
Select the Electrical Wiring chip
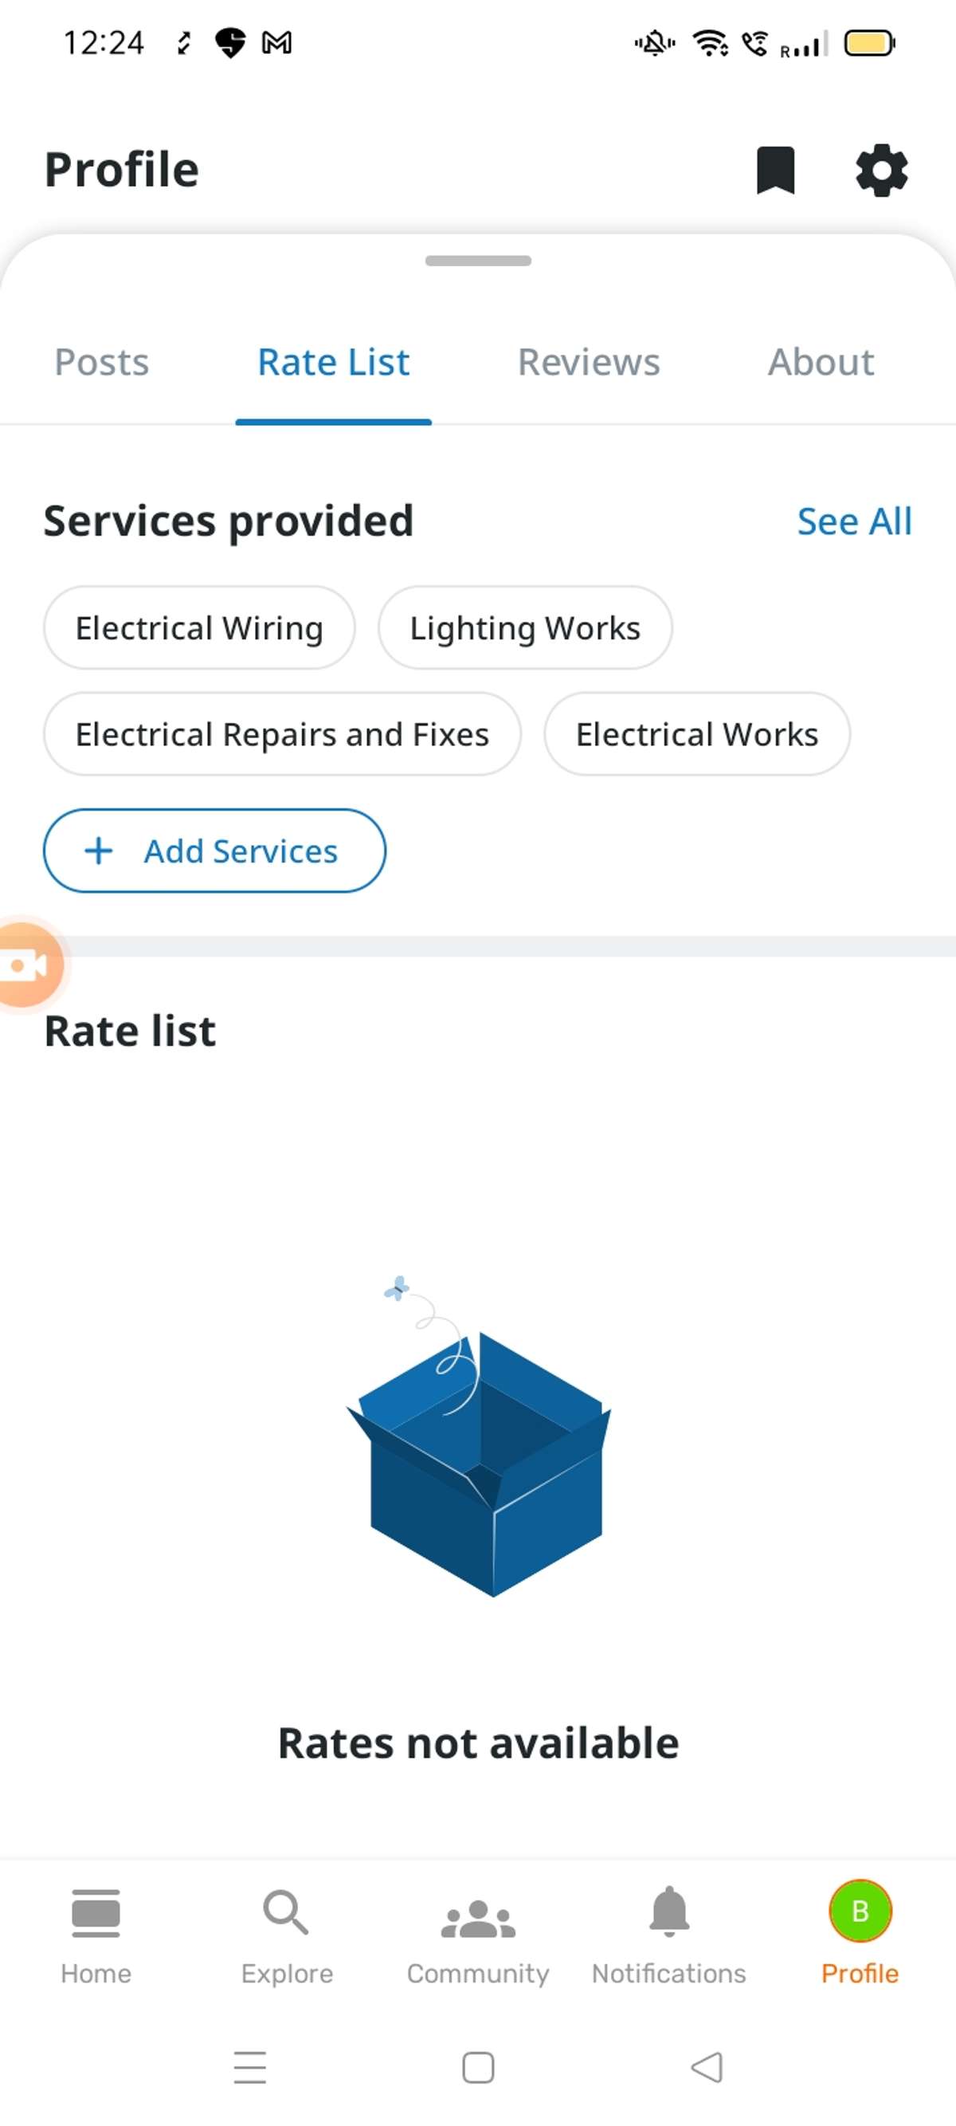(199, 628)
